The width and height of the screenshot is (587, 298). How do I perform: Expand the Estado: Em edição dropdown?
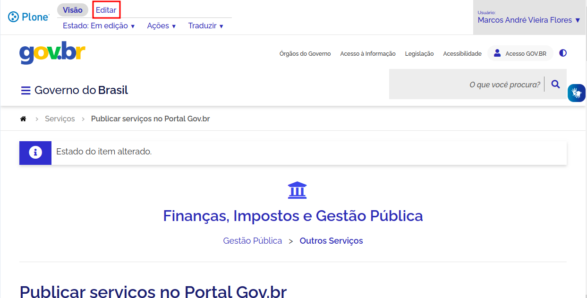99,26
